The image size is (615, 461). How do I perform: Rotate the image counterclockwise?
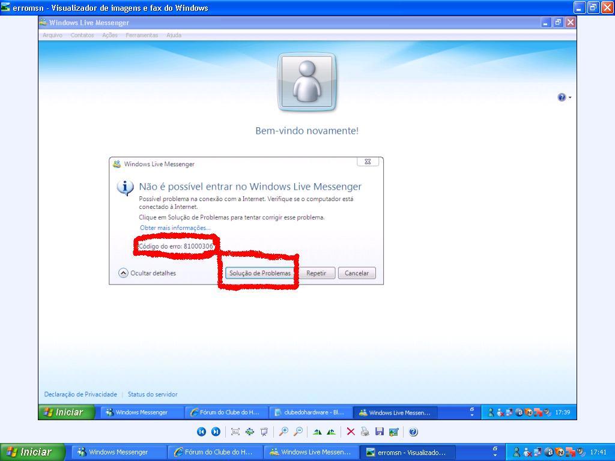coord(332,432)
